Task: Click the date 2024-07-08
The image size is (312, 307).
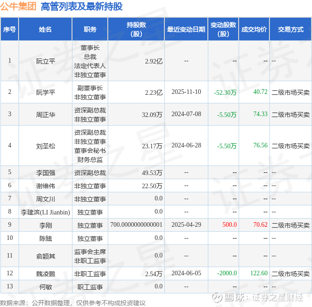Action: point(186,114)
